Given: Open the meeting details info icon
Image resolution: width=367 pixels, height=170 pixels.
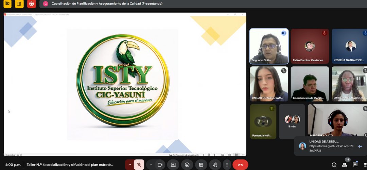Looking at the screenshot, I should click(x=334, y=165).
